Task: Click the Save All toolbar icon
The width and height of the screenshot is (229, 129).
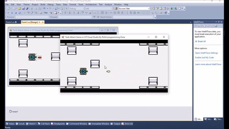Action: (27, 9)
